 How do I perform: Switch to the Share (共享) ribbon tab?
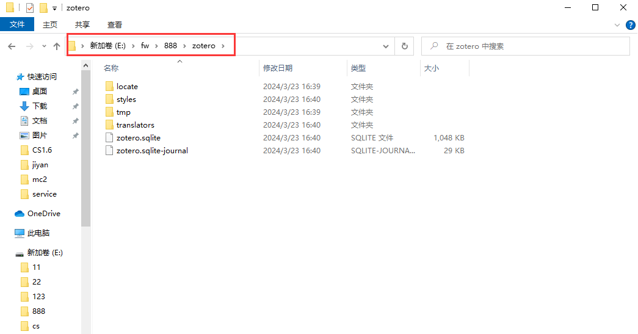click(x=82, y=25)
